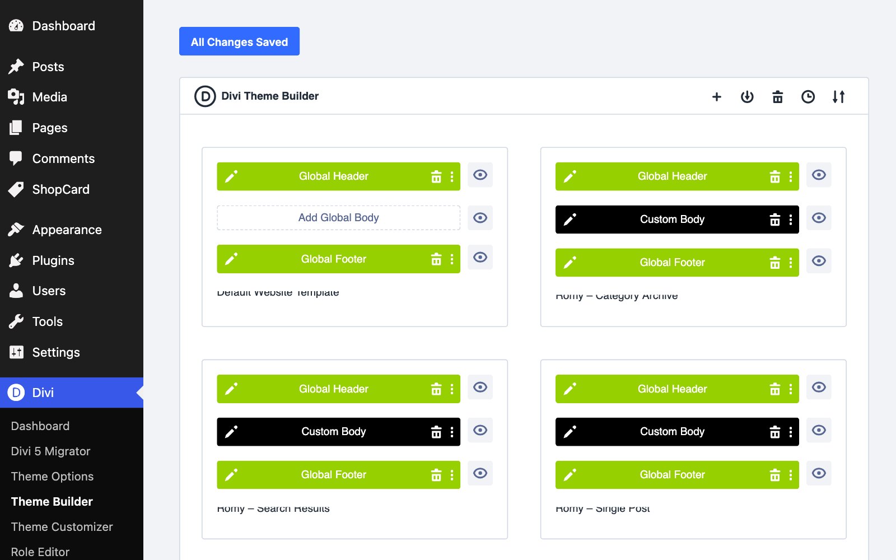Screen dimensions: 896x560
Task: Edit Custom Body in Category Archive template
Action: click(x=570, y=220)
